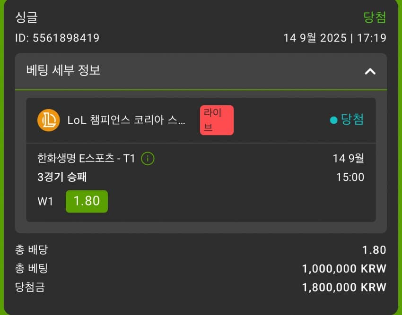Click the green 당첨 status at top
402x315 pixels.
pyautogui.click(x=375, y=17)
